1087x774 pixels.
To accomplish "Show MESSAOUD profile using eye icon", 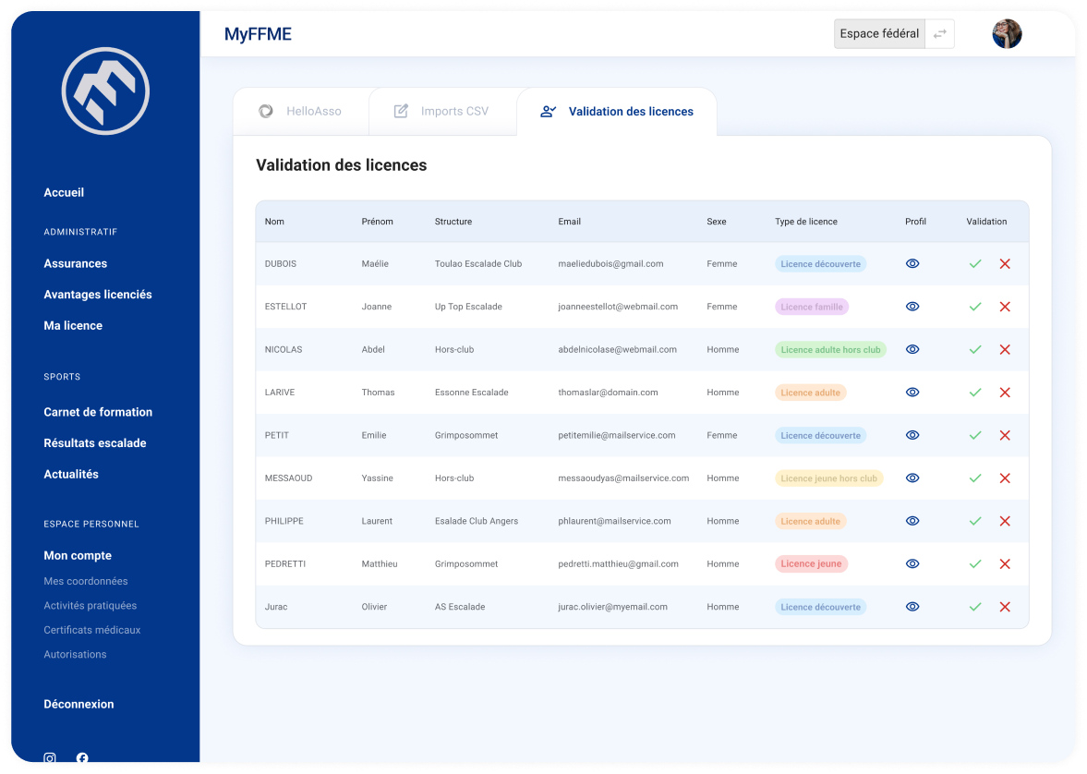I will (x=912, y=478).
